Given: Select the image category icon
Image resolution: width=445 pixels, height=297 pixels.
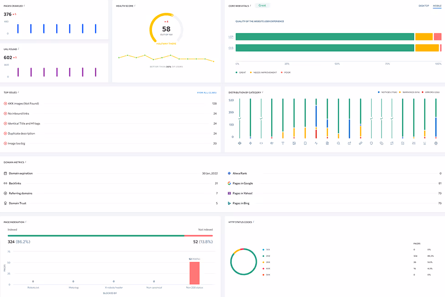Looking at the screenshot, I should 294,143.
